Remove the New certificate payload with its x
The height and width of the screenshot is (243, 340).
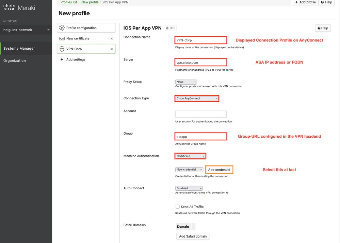tap(111, 38)
